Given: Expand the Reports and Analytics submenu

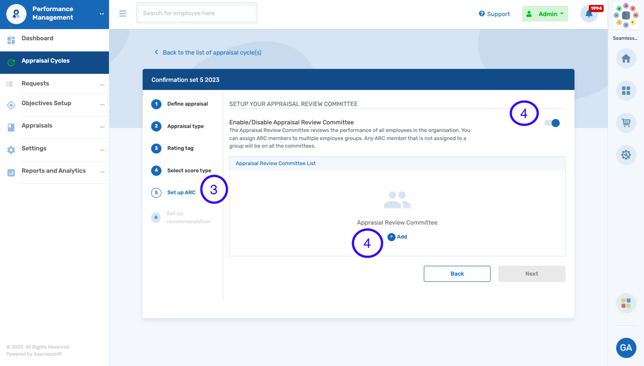Looking at the screenshot, I should (x=102, y=172).
